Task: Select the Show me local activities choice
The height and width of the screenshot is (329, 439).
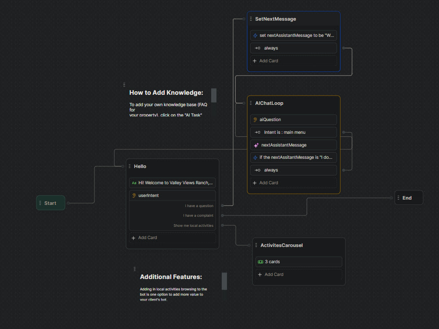Action: click(x=193, y=225)
